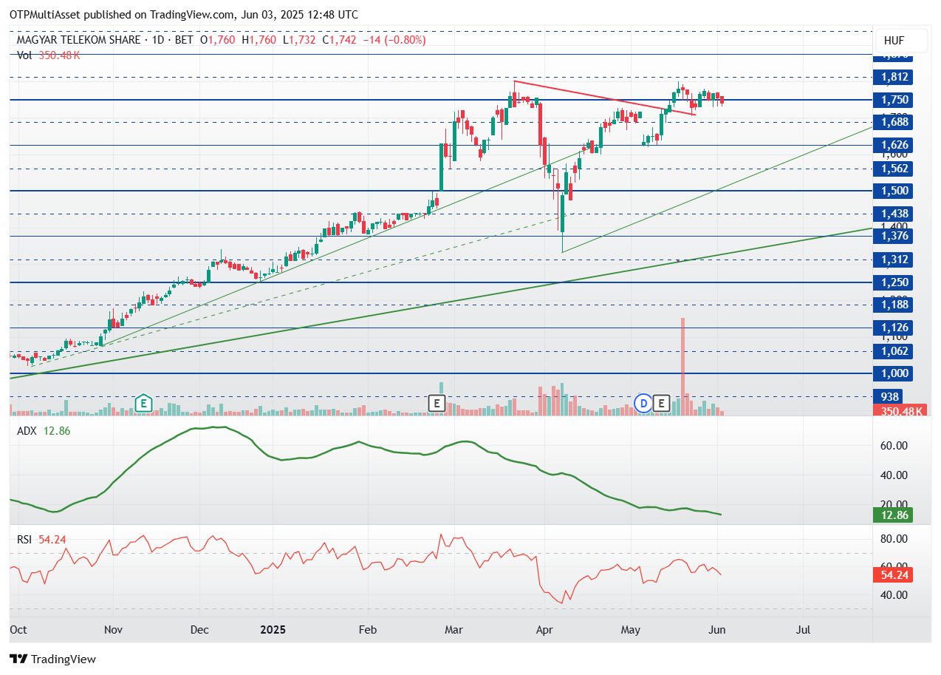Select the RSI indicator legend label
This screenshot has width=941, height=675.
tap(24, 540)
